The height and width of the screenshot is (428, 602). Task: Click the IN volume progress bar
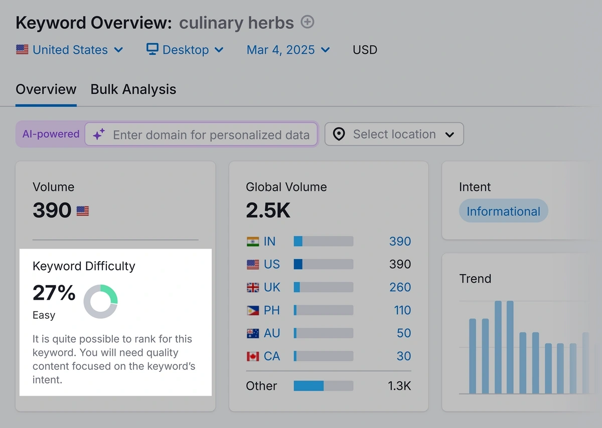click(x=324, y=242)
